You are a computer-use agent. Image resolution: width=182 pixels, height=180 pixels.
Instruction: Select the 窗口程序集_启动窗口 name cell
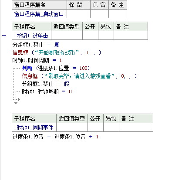click(x=39, y=14)
